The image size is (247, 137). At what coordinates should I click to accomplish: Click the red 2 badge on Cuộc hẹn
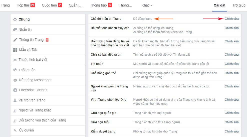60,5
